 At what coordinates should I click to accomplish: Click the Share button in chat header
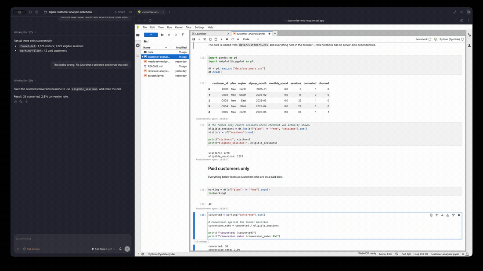(x=120, y=12)
